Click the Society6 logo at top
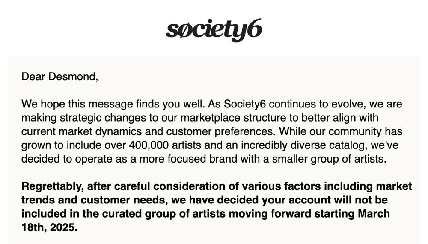 pyautogui.click(x=214, y=30)
